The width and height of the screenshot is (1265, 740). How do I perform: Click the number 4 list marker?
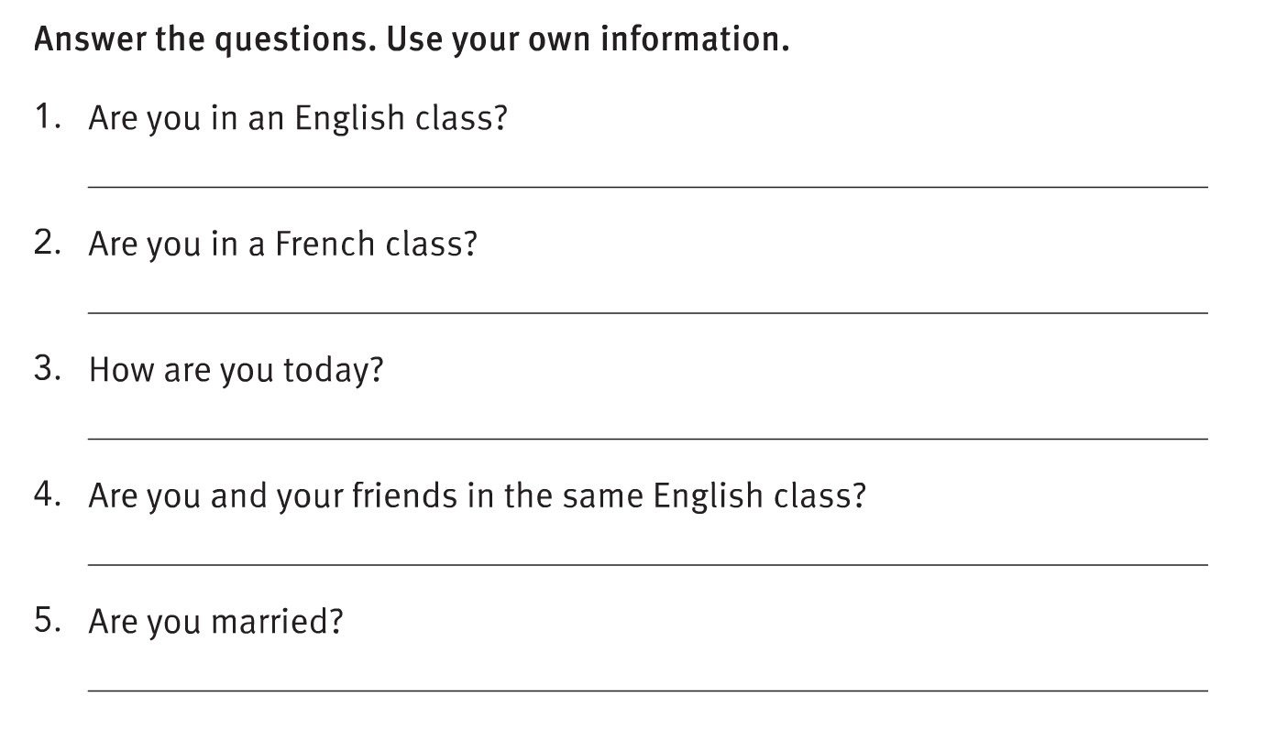(48, 495)
